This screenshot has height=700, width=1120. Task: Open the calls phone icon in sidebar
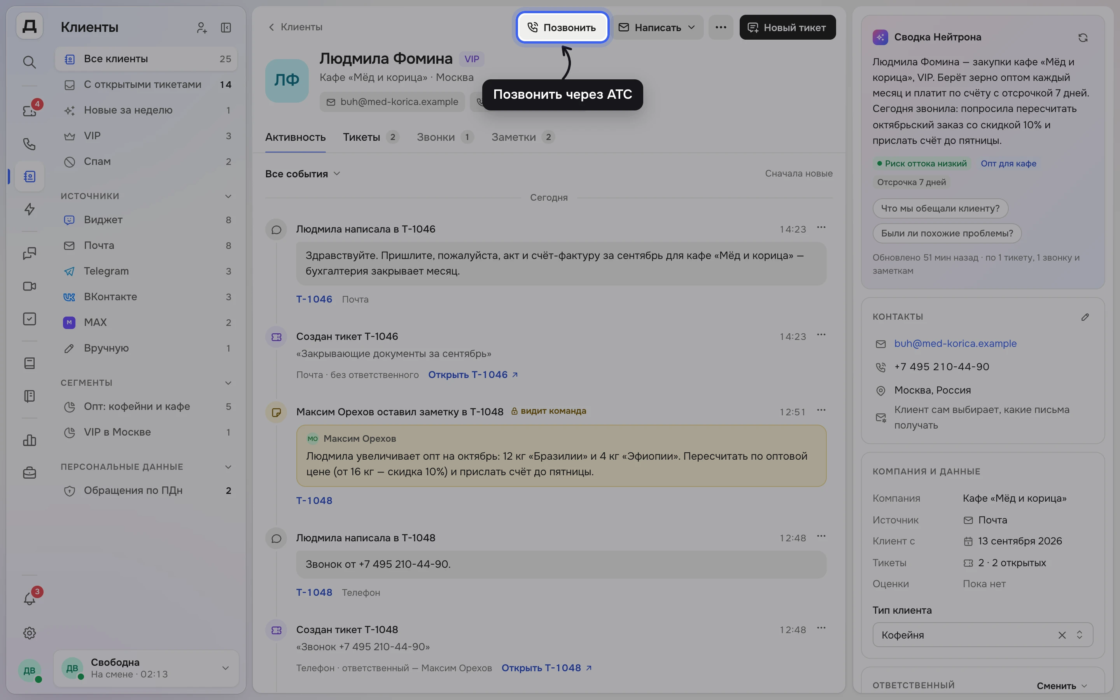29,144
